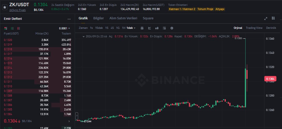Image resolution: width=282 pixels, height=129 pixels.
Task: Pick the 0.1315 sell order row
Action: click(38, 63)
